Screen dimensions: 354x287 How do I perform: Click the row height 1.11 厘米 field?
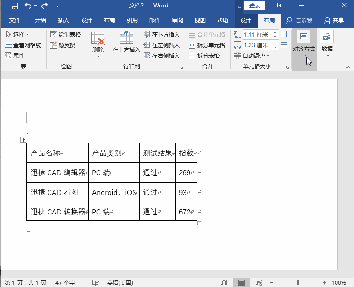pyautogui.click(x=257, y=35)
